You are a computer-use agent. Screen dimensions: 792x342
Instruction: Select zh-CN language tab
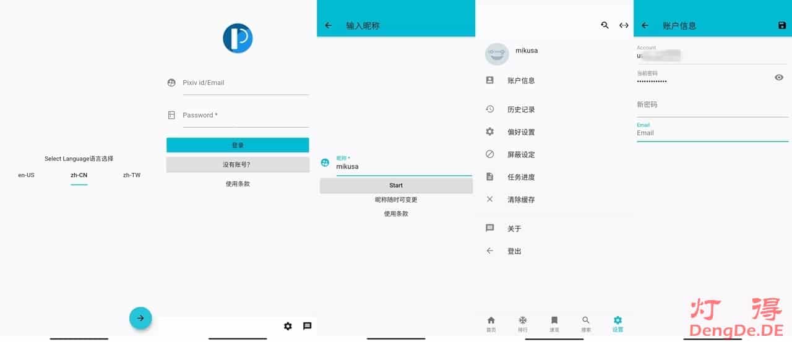(79, 175)
